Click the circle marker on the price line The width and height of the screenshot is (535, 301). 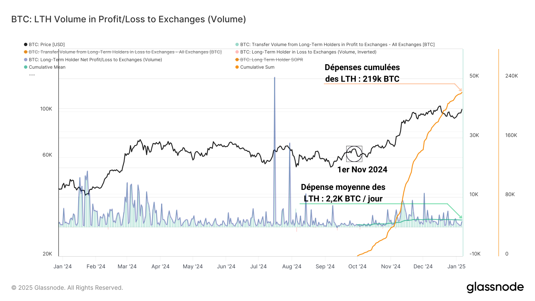[x=354, y=154]
